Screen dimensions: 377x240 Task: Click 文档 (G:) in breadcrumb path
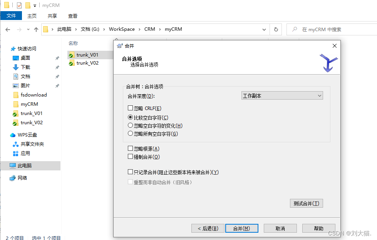[x=90, y=29]
